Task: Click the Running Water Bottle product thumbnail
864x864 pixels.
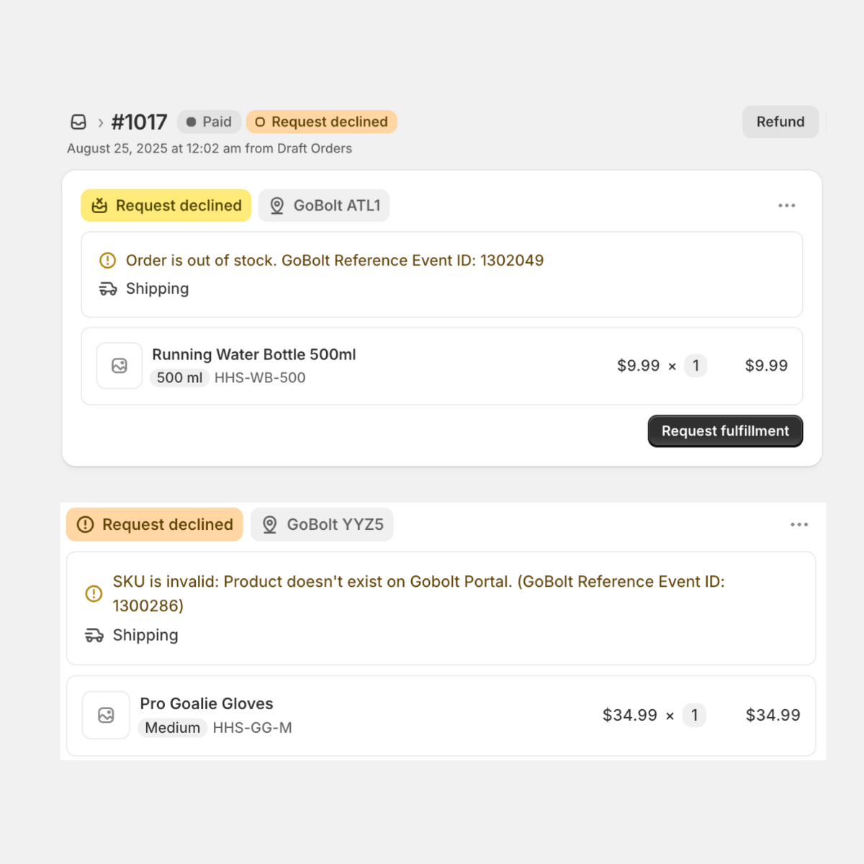Action: pos(120,366)
